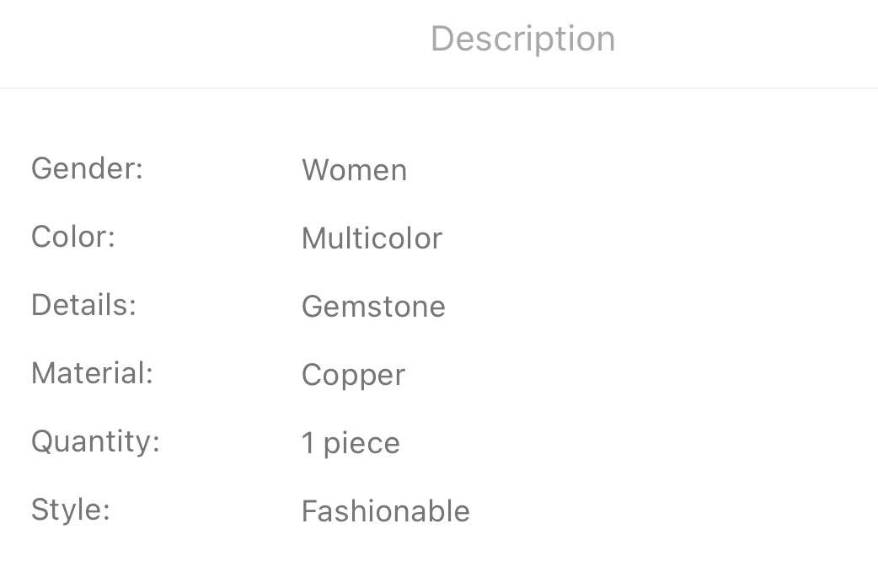The width and height of the screenshot is (878, 561).
Task: Click the word 'piece' in the Quantity row
Action: [361, 445]
